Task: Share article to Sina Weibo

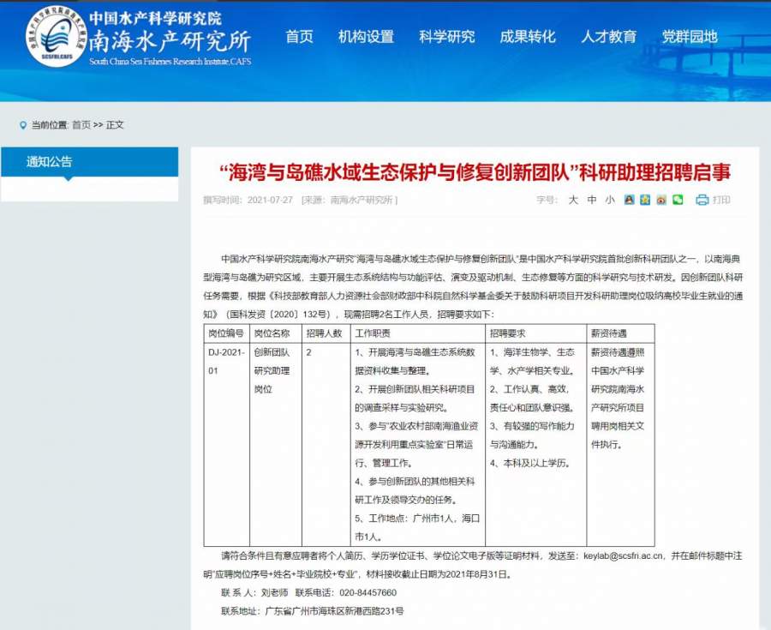Action: (661, 200)
